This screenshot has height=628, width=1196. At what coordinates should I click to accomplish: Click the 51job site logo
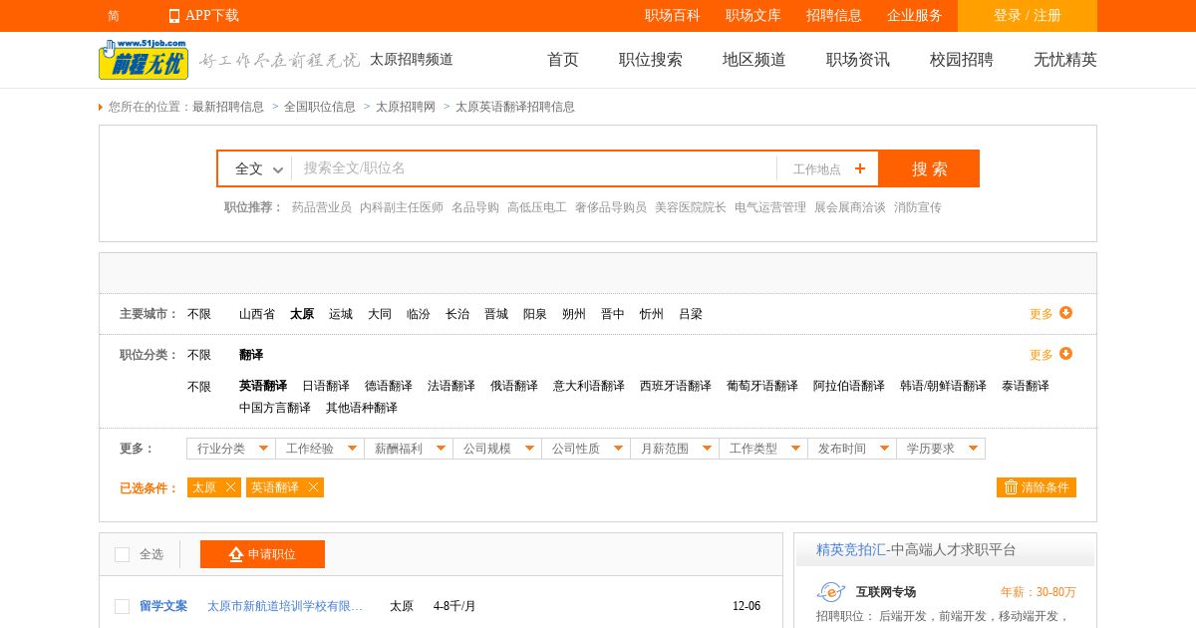[x=144, y=59]
